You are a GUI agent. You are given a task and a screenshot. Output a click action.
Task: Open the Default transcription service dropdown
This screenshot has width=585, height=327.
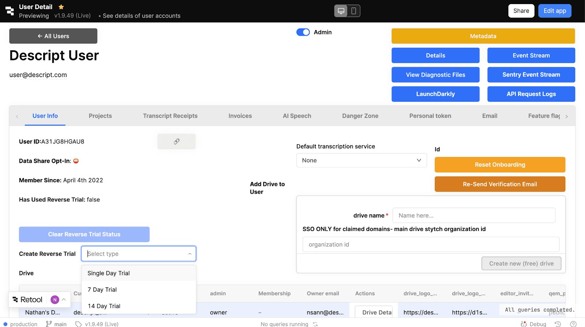click(361, 160)
